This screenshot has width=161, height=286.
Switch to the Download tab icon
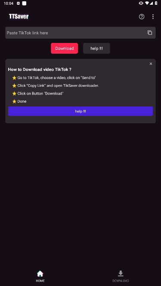point(121,274)
